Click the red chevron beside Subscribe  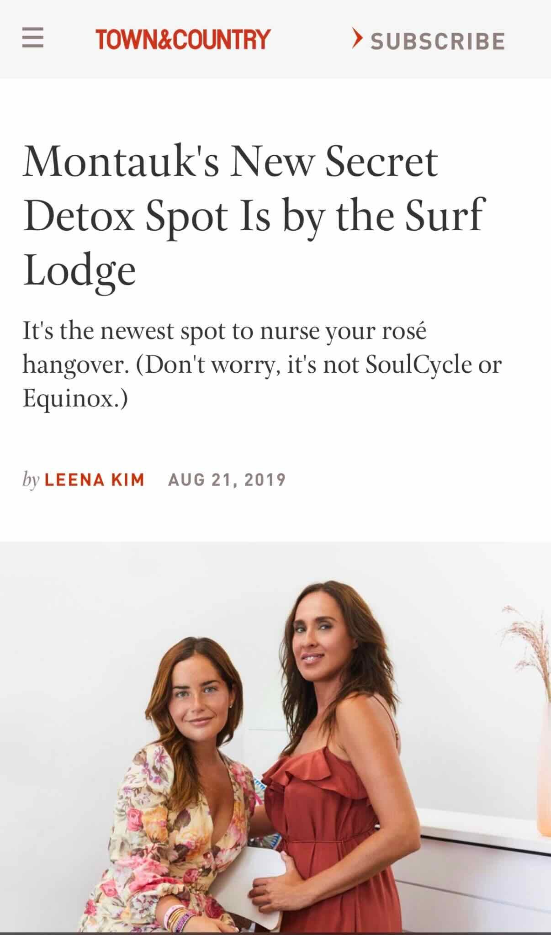pos(357,38)
